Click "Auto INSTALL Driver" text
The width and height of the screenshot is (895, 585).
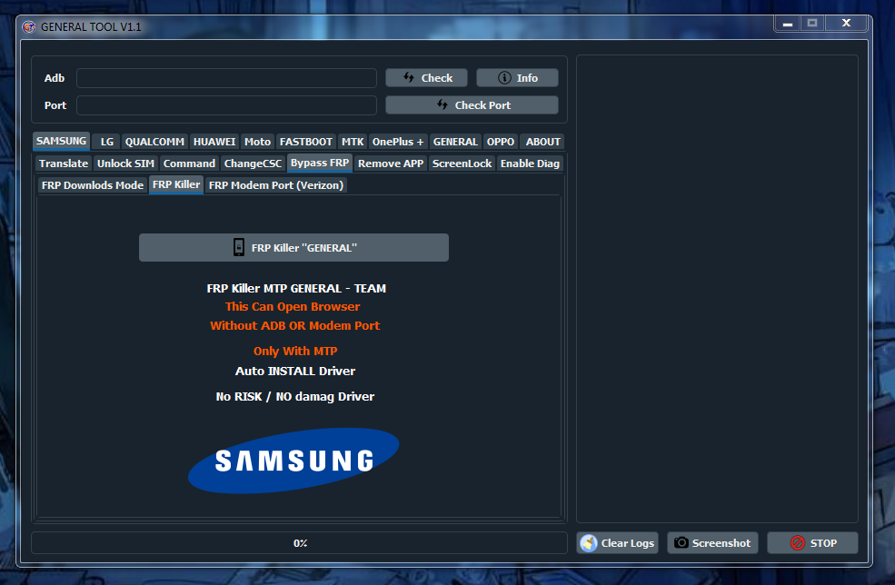click(295, 371)
